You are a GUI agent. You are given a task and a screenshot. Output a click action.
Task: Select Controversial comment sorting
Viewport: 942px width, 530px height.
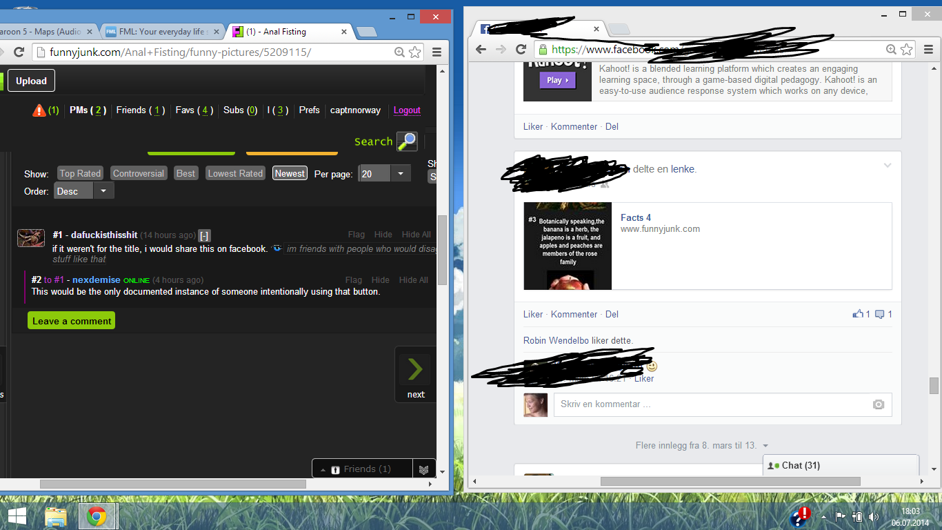[139, 173]
